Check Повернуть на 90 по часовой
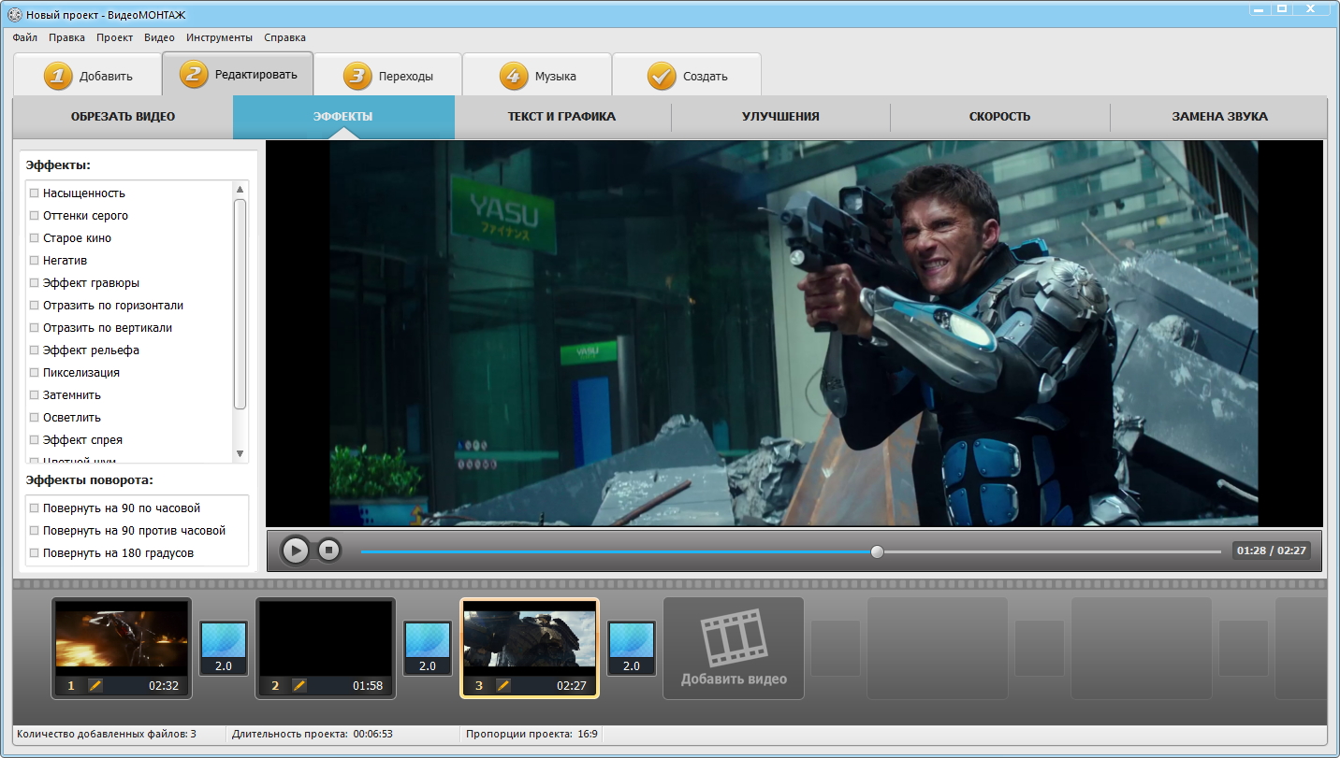This screenshot has height=758, width=1340. pyautogui.click(x=35, y=508)
